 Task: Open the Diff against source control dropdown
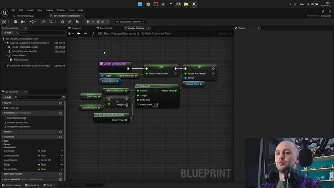pyautogui.click(x=32, y=22)
